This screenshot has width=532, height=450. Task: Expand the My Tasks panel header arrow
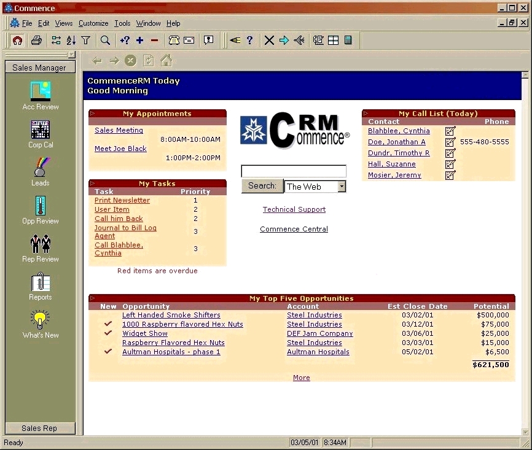(x=92, y=184)
